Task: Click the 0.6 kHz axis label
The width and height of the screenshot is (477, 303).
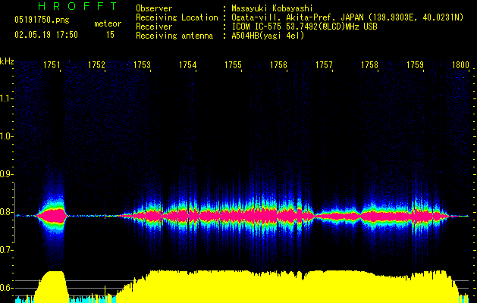Action: coord(5,288)
